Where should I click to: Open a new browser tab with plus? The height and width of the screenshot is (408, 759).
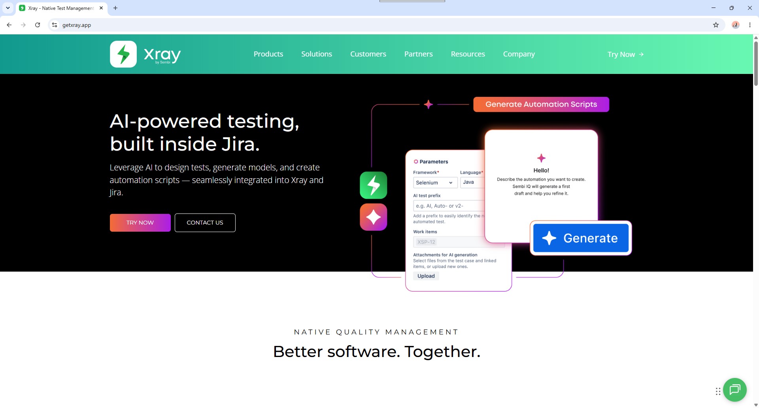[x=115, y=8]
